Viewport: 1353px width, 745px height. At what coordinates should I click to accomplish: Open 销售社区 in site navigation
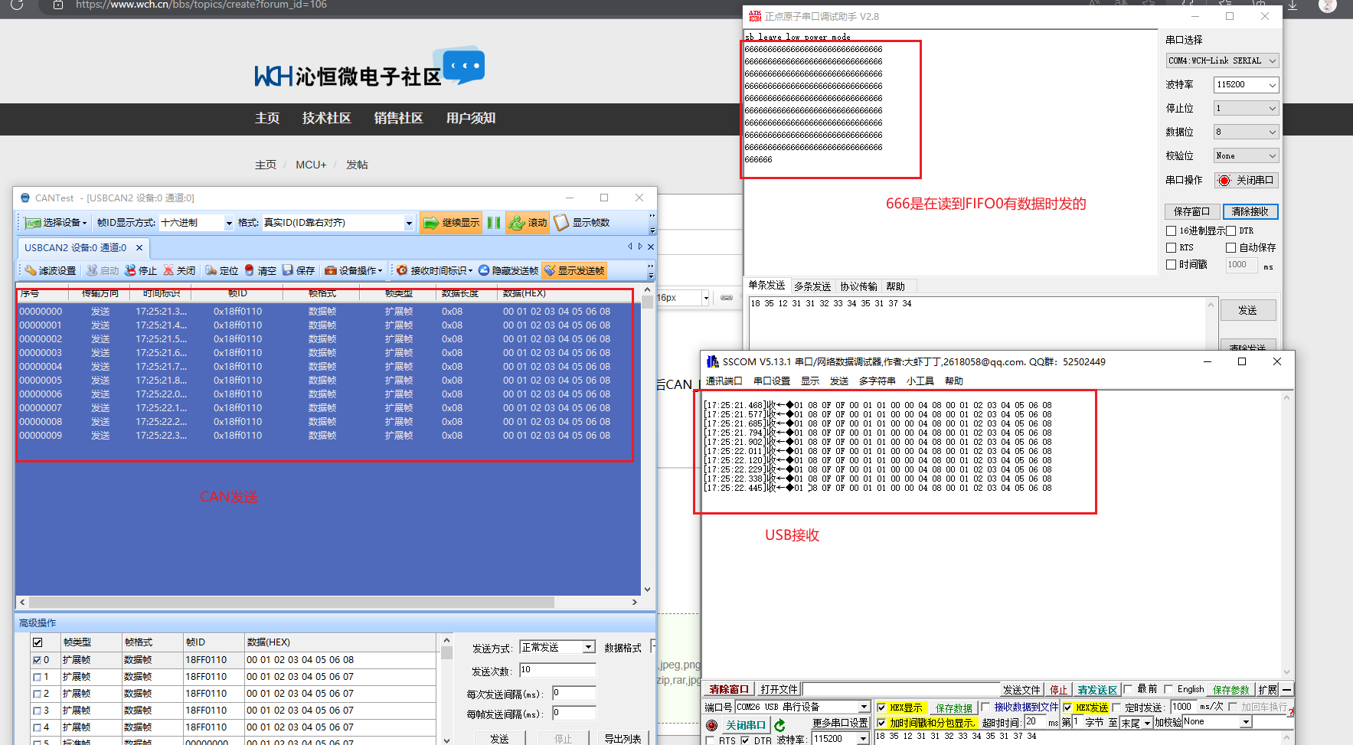398,118
